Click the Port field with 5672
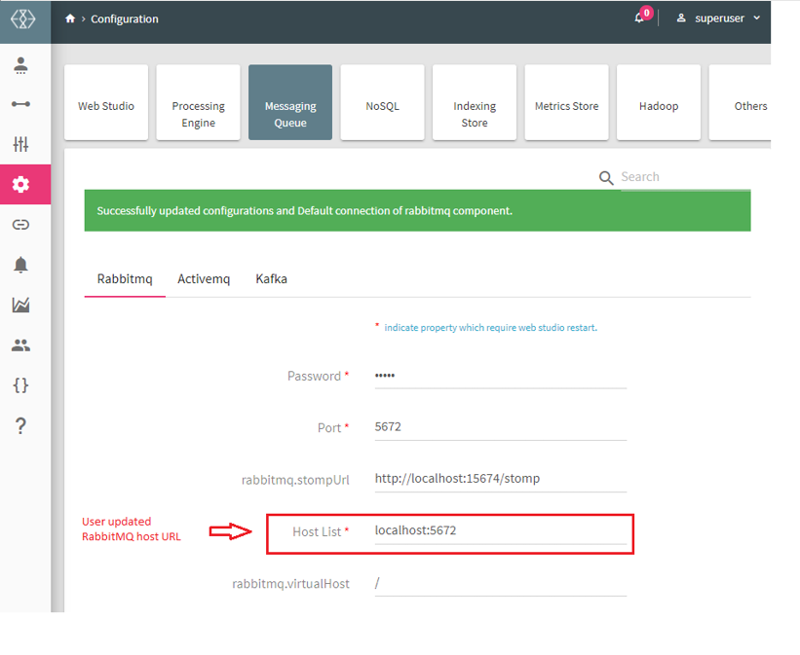 (501, 427)
